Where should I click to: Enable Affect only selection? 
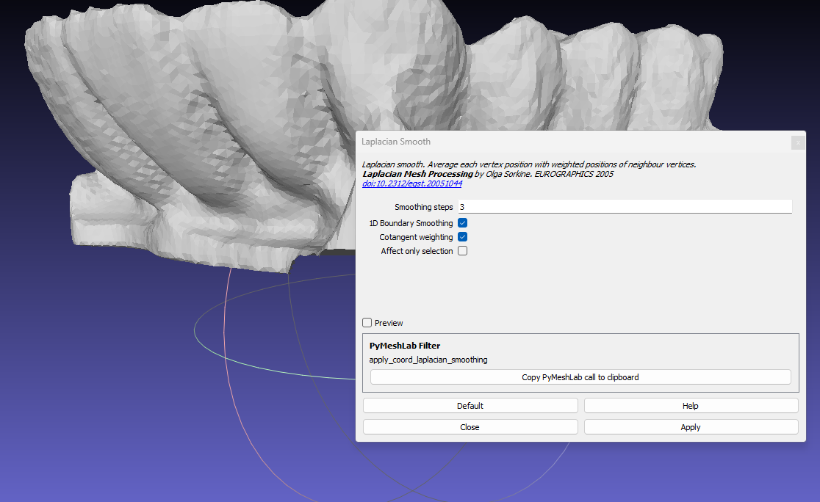click(x=462, y=250)
